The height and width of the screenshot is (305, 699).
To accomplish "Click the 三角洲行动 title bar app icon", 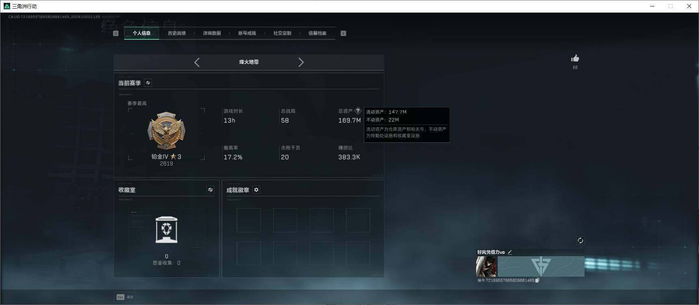I will [x=6, y=6].
